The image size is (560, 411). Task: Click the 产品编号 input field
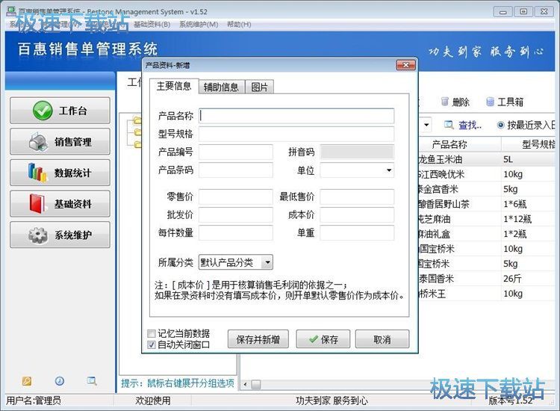pos(236,152)
